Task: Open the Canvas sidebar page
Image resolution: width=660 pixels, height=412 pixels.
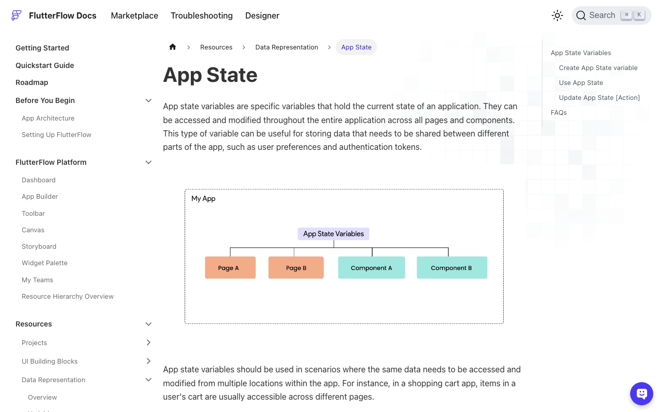Action: (x=33, y=230)
